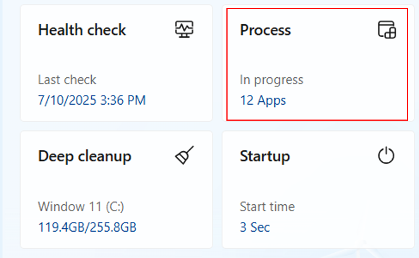Screen dimensions: 419x258
Task: Click the Process window apps icon
Action: click(387, 30)
